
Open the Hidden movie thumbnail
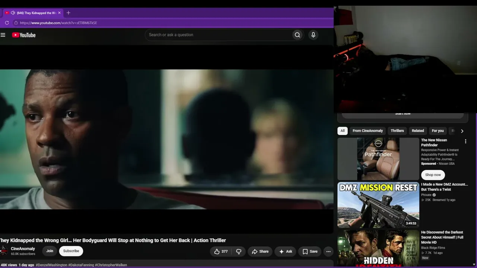tap(378, 248)
